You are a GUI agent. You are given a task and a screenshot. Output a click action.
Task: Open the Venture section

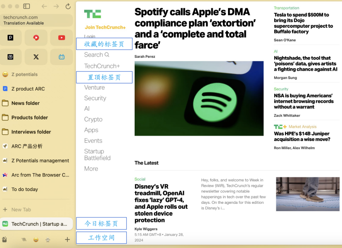tap(95, 88)
